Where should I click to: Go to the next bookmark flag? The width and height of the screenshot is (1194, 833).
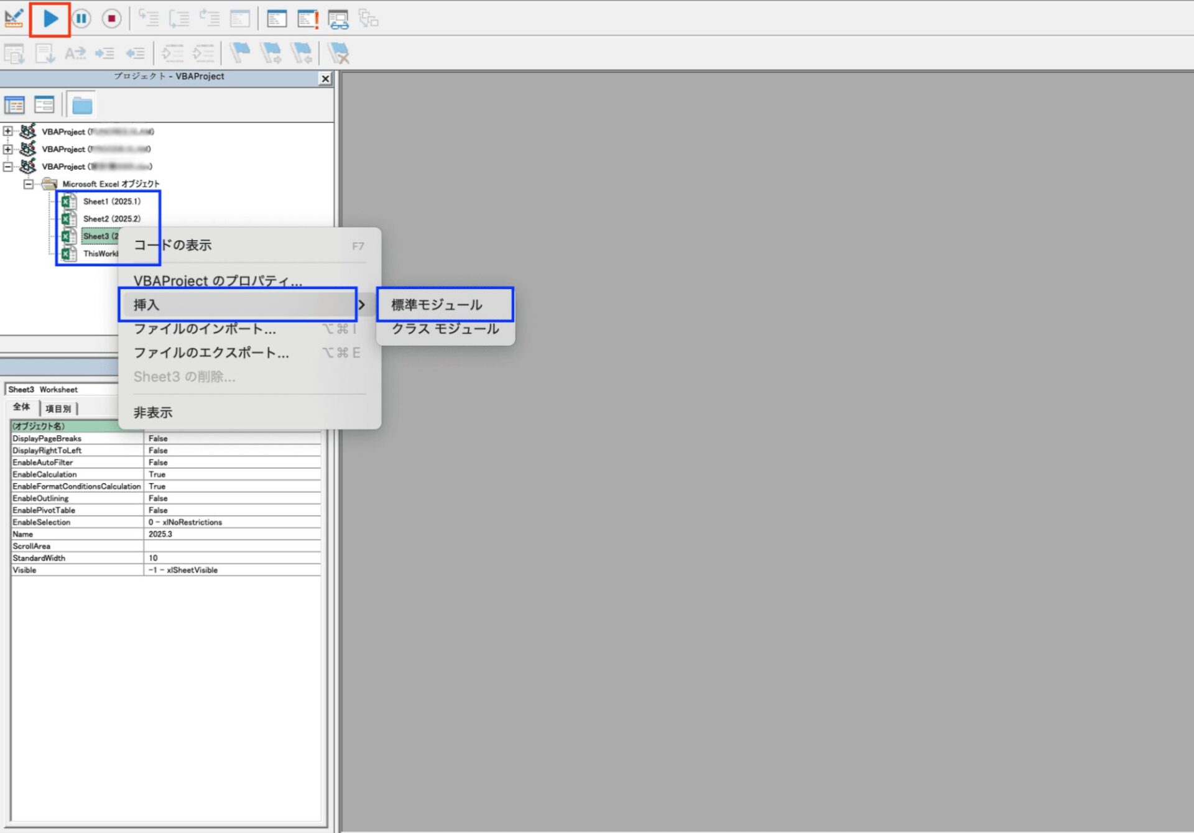pos(271,53)
